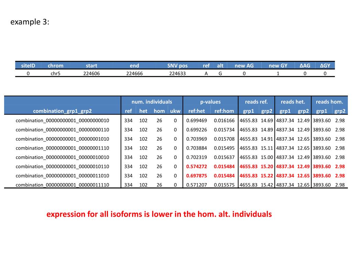Click the red reads value 15.22

[x=267, y=176]
